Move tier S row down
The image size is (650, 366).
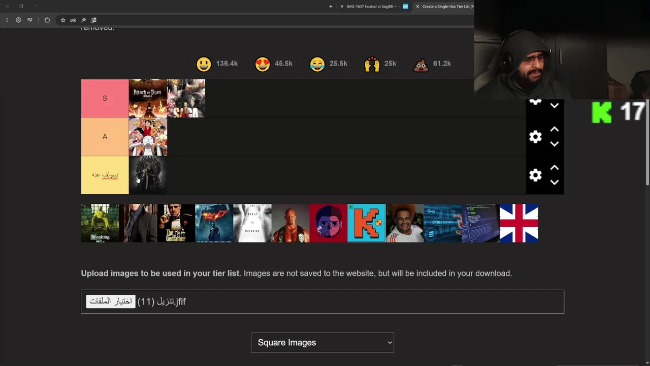click(555, 106)
